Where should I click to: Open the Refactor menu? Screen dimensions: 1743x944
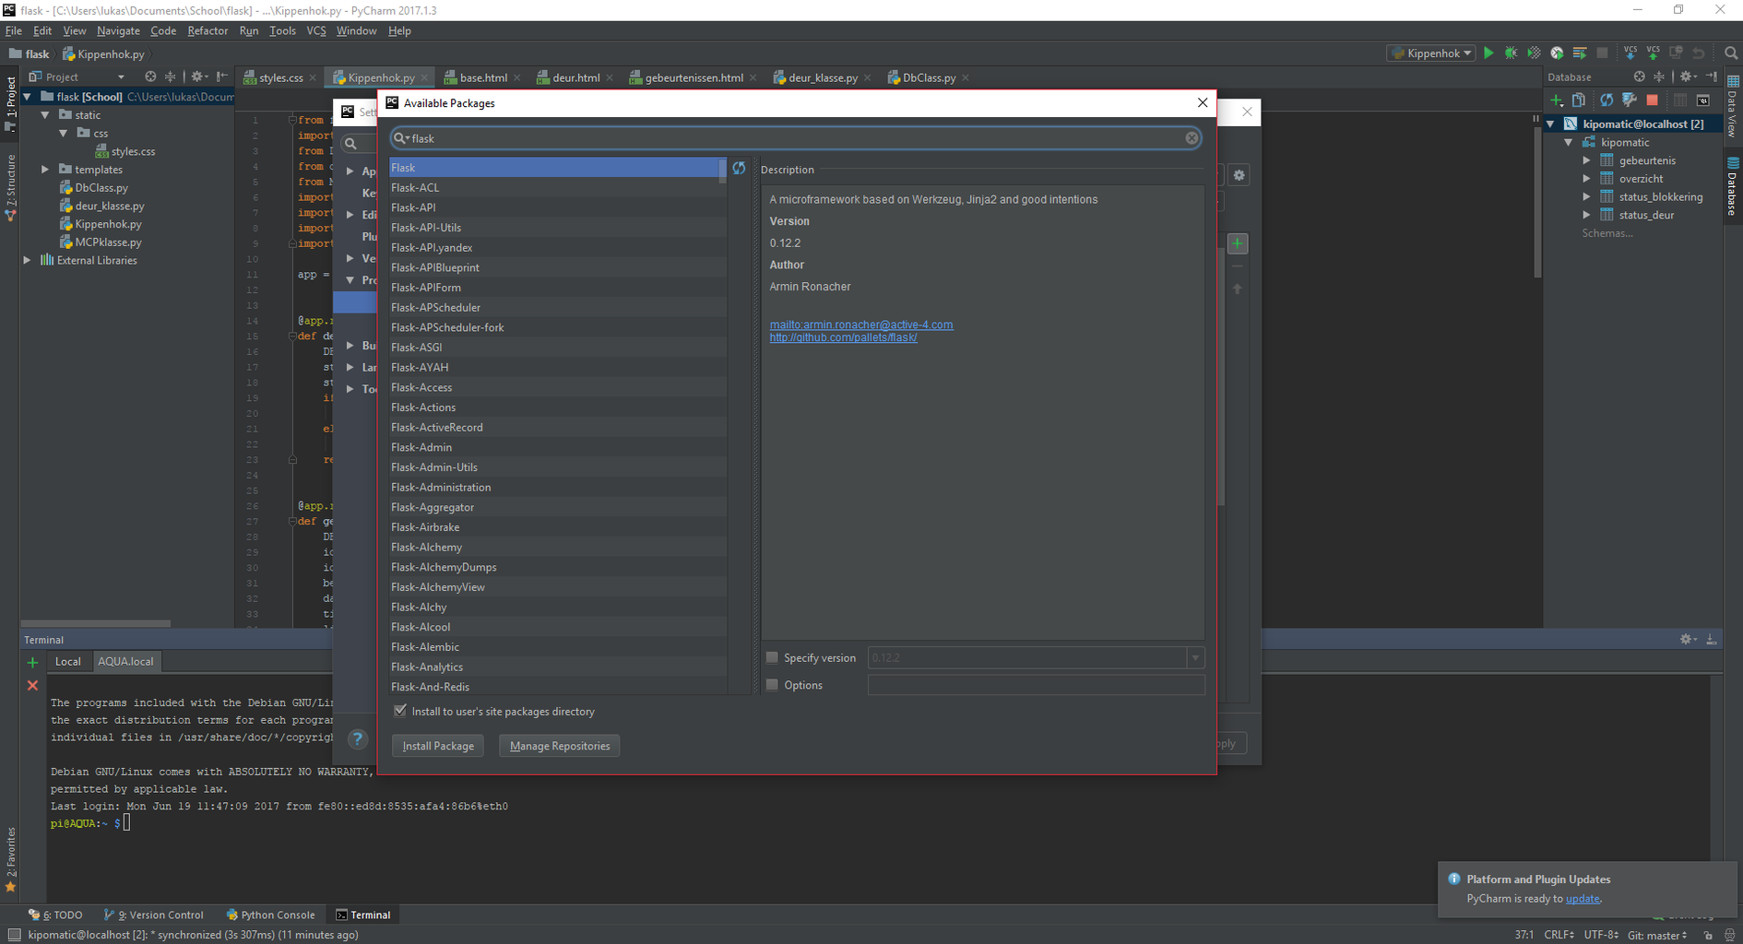[207, 30]
